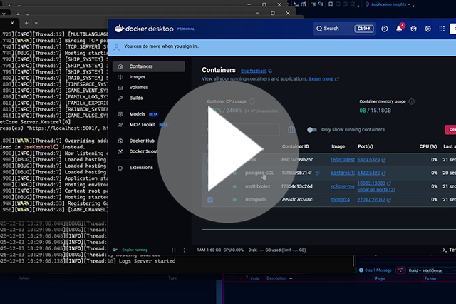The width and height of the screenshot is (456, 304).
Task: Open the notifications bell icon
Action: tap(398, 29)
